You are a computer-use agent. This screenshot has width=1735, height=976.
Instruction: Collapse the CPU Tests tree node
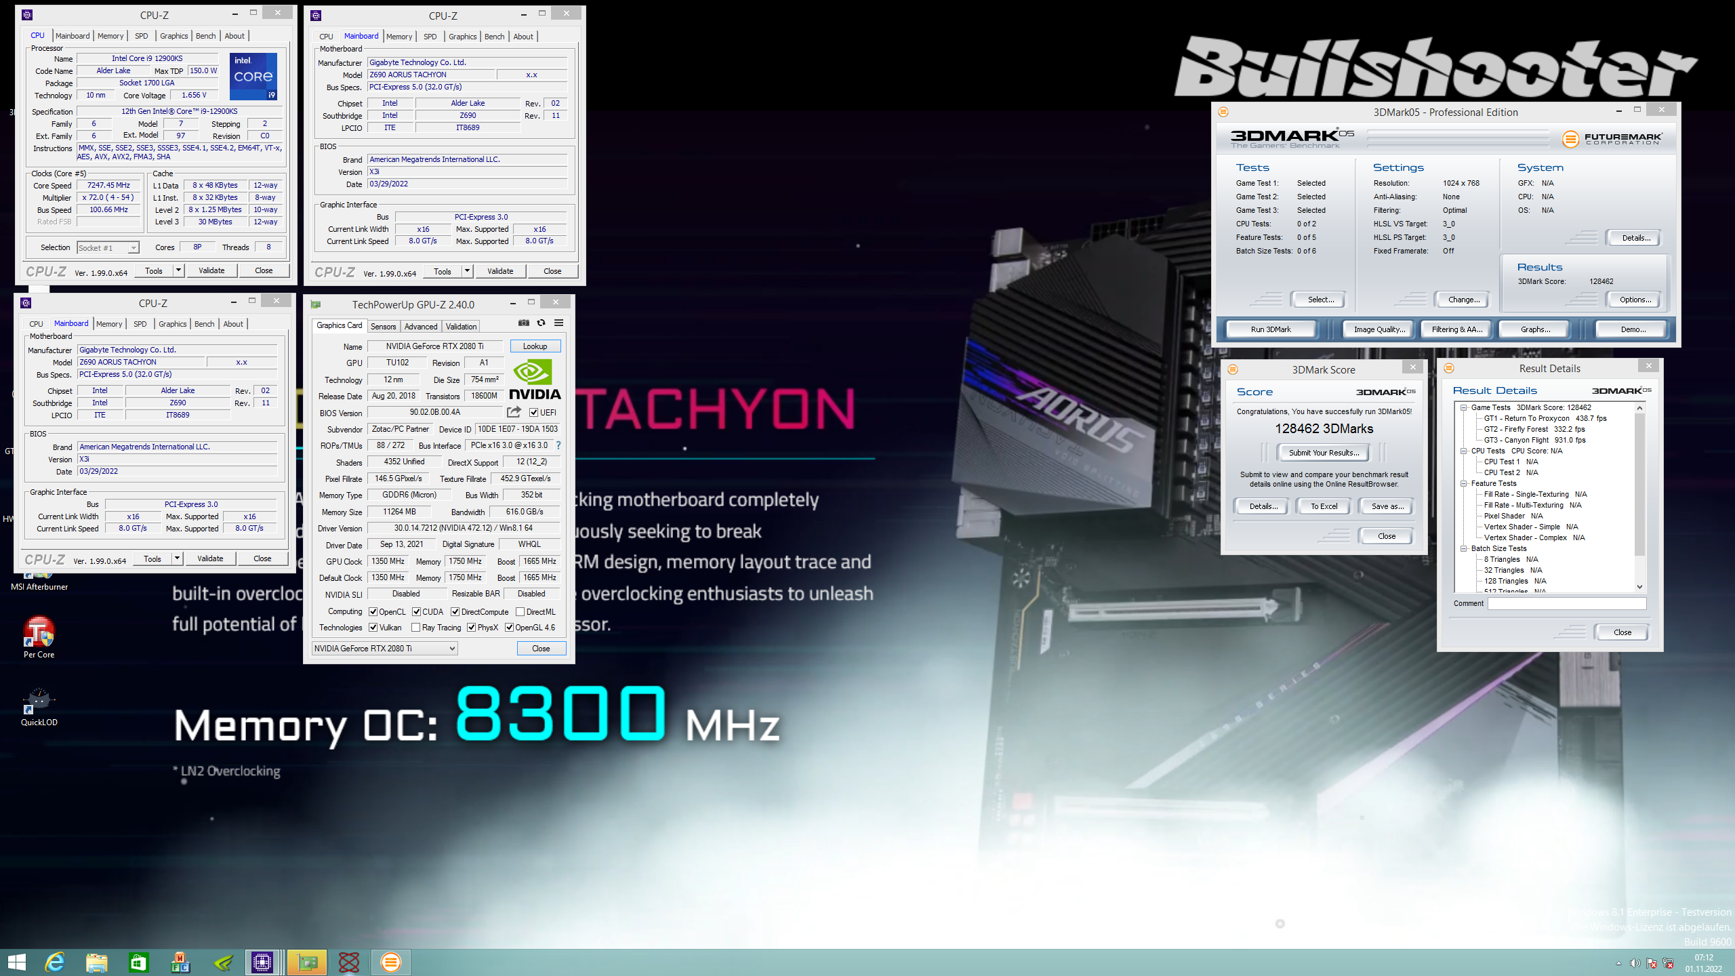1463,451
